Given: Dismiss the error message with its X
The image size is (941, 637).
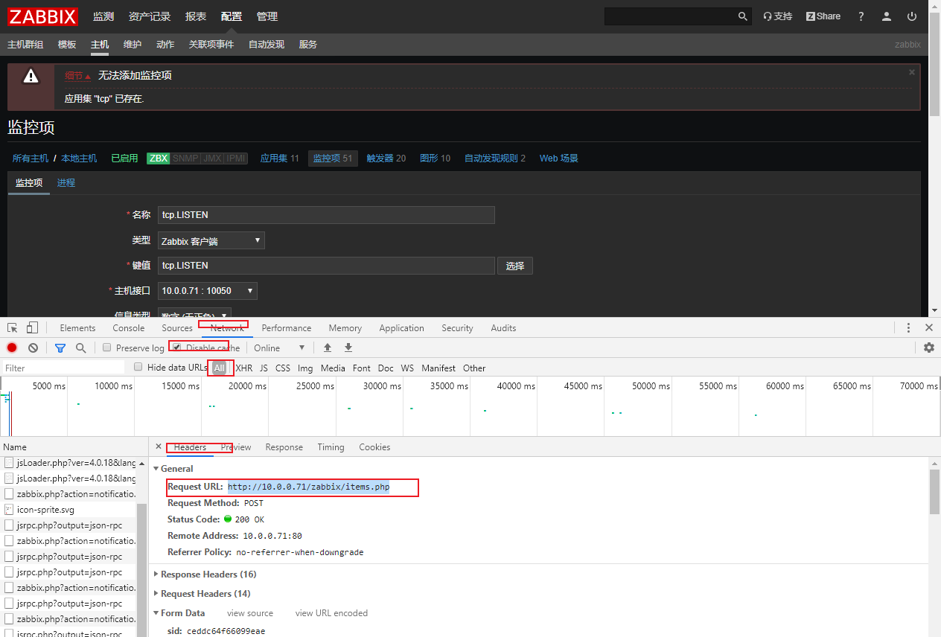Looking at the screenshot, I should 912,72.
